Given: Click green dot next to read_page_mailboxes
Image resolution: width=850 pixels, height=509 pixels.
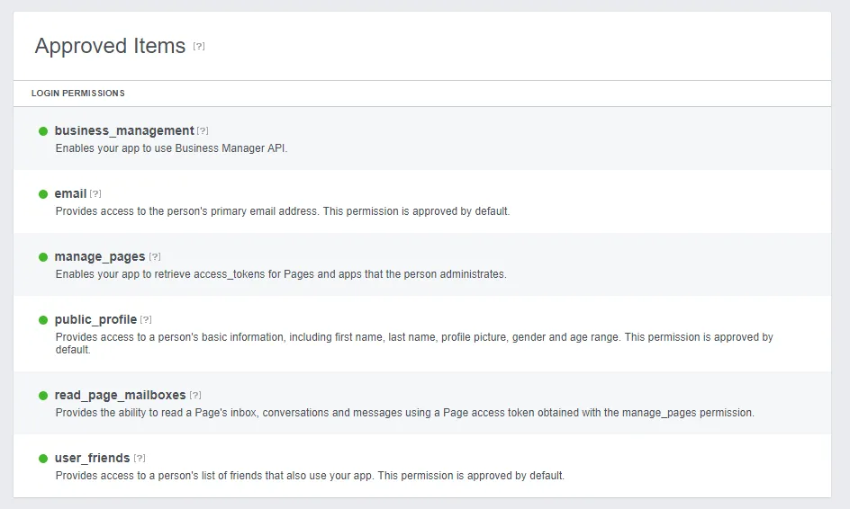Looking at the screenshot, I should [43, 396].
